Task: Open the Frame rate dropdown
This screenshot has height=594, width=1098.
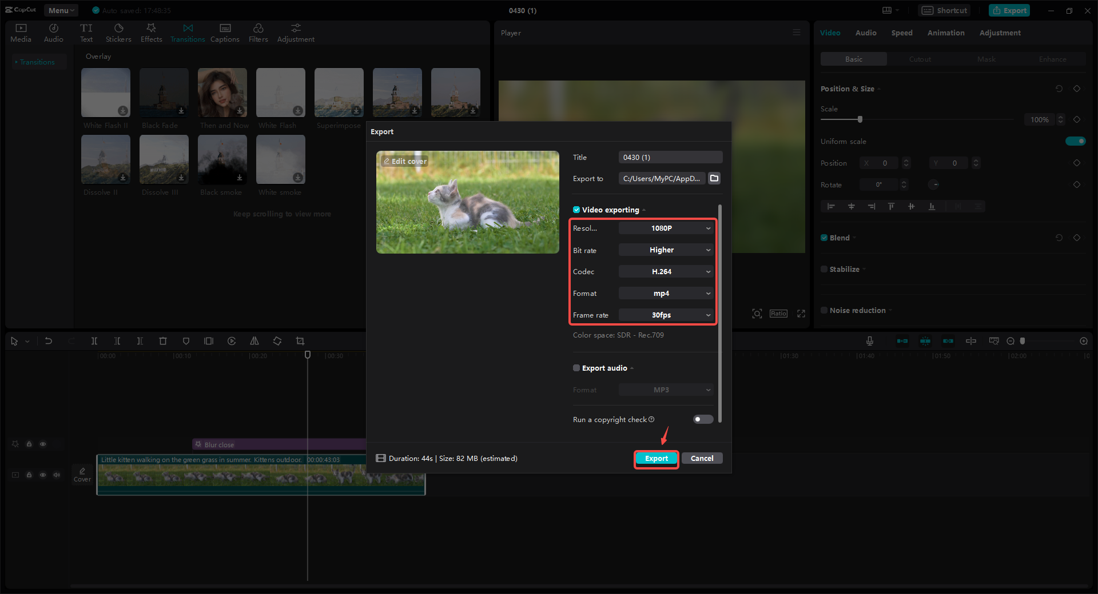Action: (666, 315)
